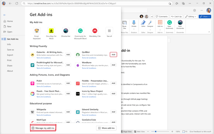Click the Wordtune add-in icon

[78, 65]
